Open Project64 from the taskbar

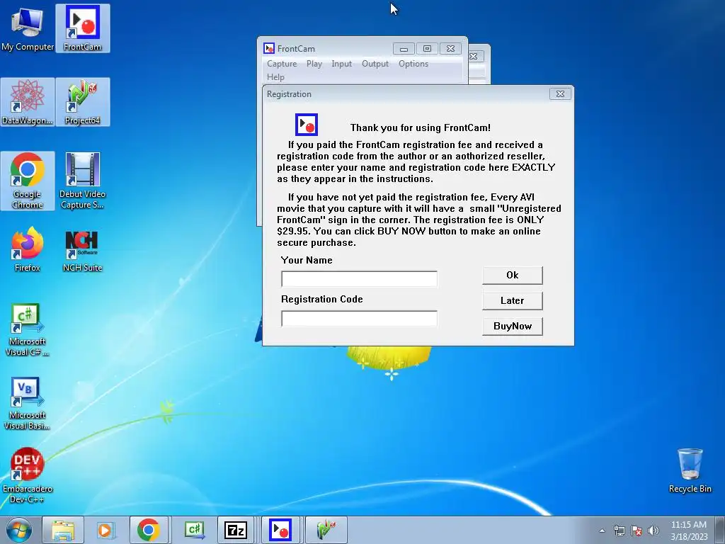point(326,530)
